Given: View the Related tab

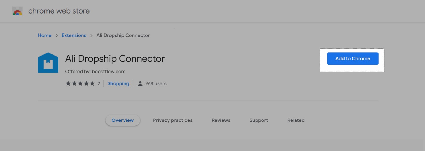Looking at the screenshot, I should pos(296,120).
